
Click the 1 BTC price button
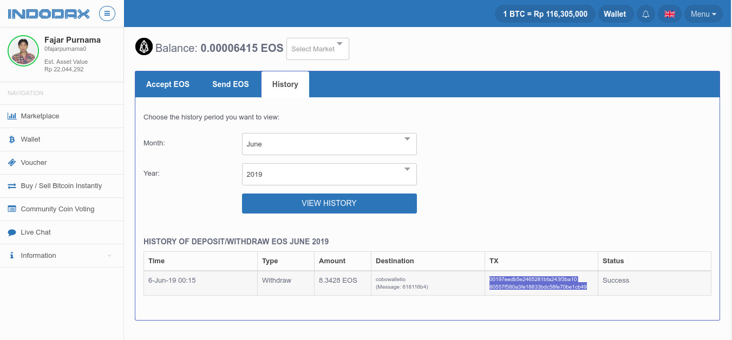[x=545, y=14]
